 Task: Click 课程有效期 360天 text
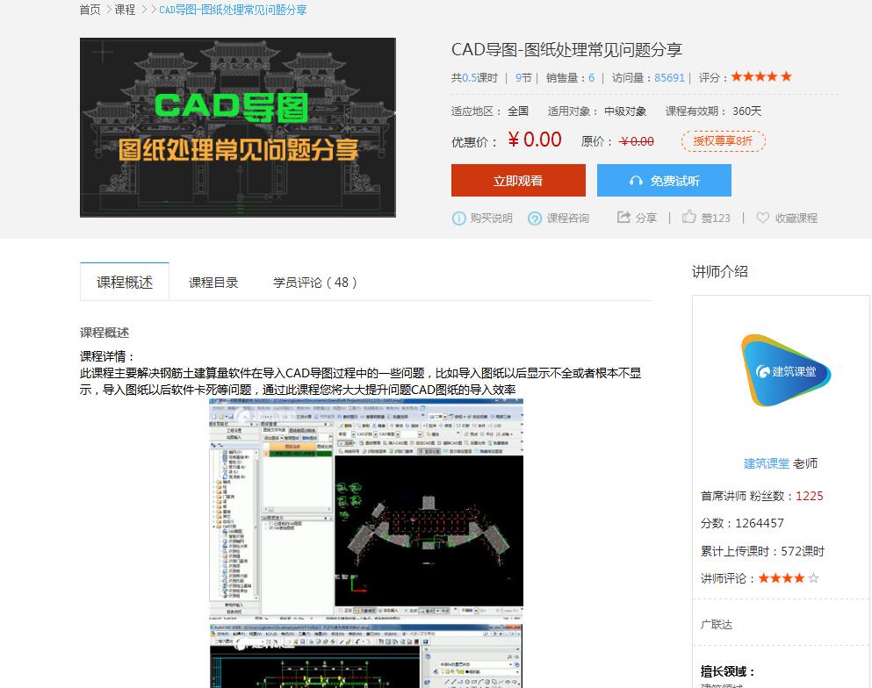tap(714, 111)
